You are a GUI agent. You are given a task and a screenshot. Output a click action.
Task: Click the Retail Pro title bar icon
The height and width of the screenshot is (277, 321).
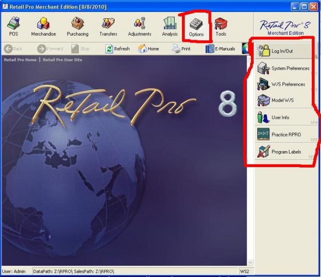[5, 6]
